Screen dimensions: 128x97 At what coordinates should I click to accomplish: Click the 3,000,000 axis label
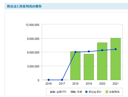[x=33, y=66]
